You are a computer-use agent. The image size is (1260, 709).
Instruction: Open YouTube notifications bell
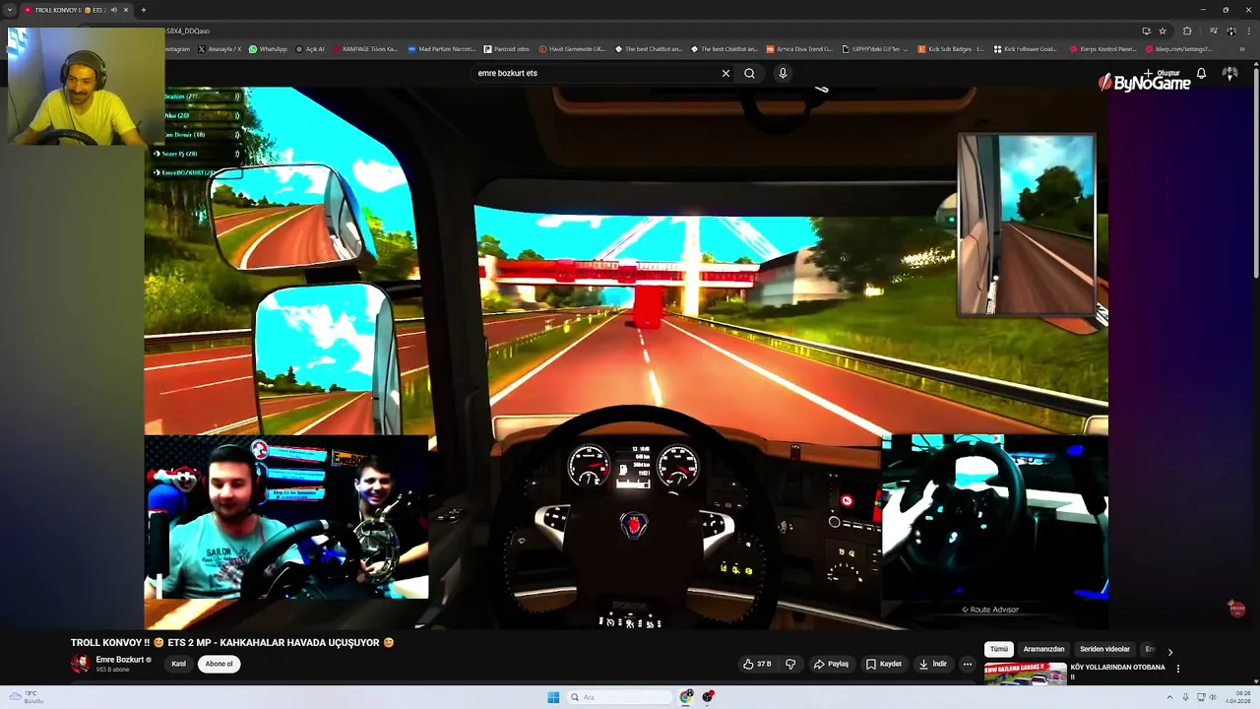coord(1201,73)
